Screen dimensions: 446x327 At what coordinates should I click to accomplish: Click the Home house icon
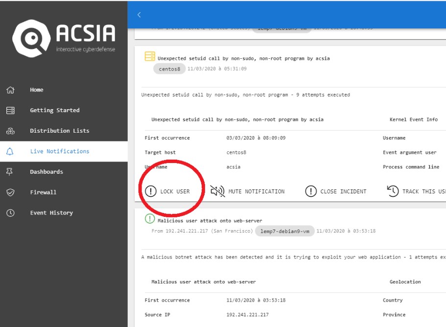point(10,90)
